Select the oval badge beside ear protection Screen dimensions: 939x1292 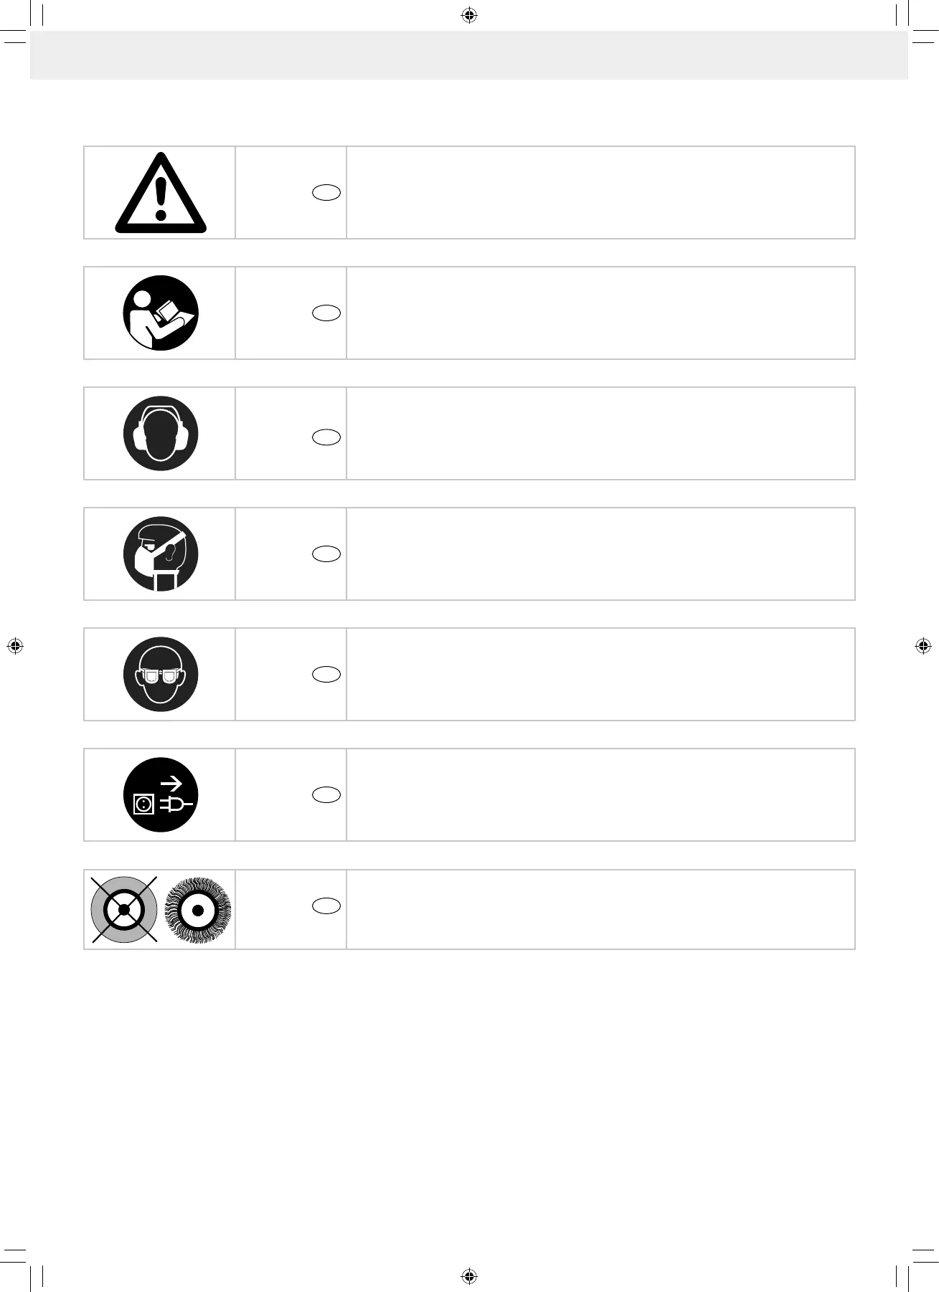pos(326,437)
